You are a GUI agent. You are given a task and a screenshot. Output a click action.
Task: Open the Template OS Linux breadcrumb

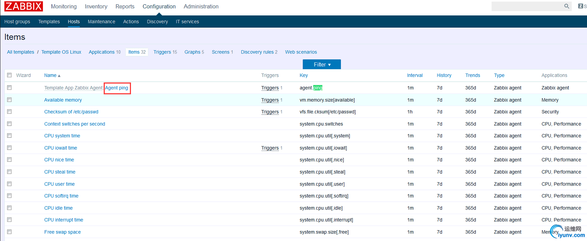pyautogui.click(x=61, y=52)
